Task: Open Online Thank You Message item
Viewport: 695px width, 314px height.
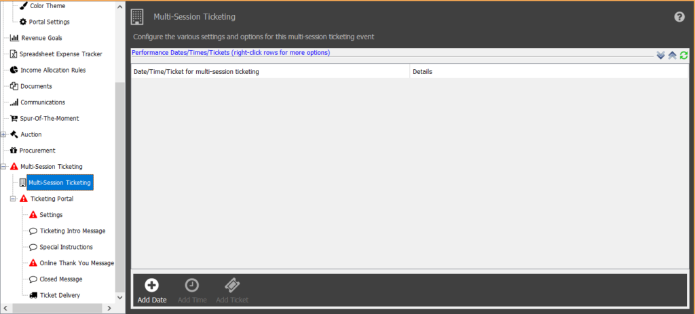Action: point(77,262)
